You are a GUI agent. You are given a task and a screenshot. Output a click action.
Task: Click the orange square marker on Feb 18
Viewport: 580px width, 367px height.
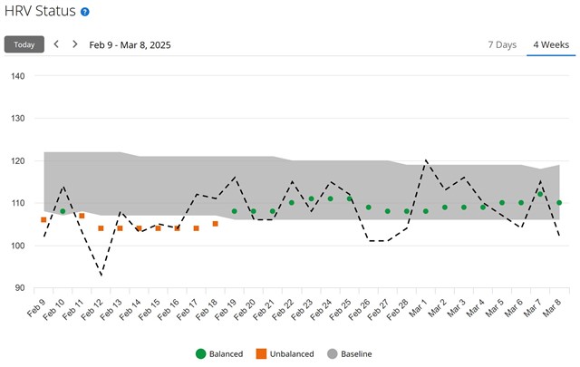215,224
